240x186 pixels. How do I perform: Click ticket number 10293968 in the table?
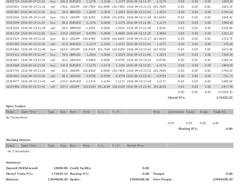(x=12, y=86)
